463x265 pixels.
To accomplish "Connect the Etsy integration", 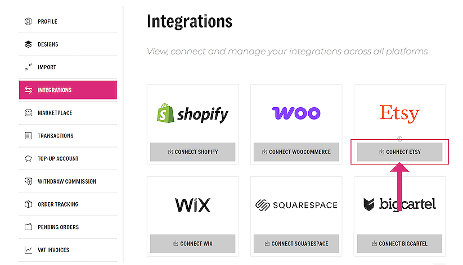I will [x=399, y=152].
